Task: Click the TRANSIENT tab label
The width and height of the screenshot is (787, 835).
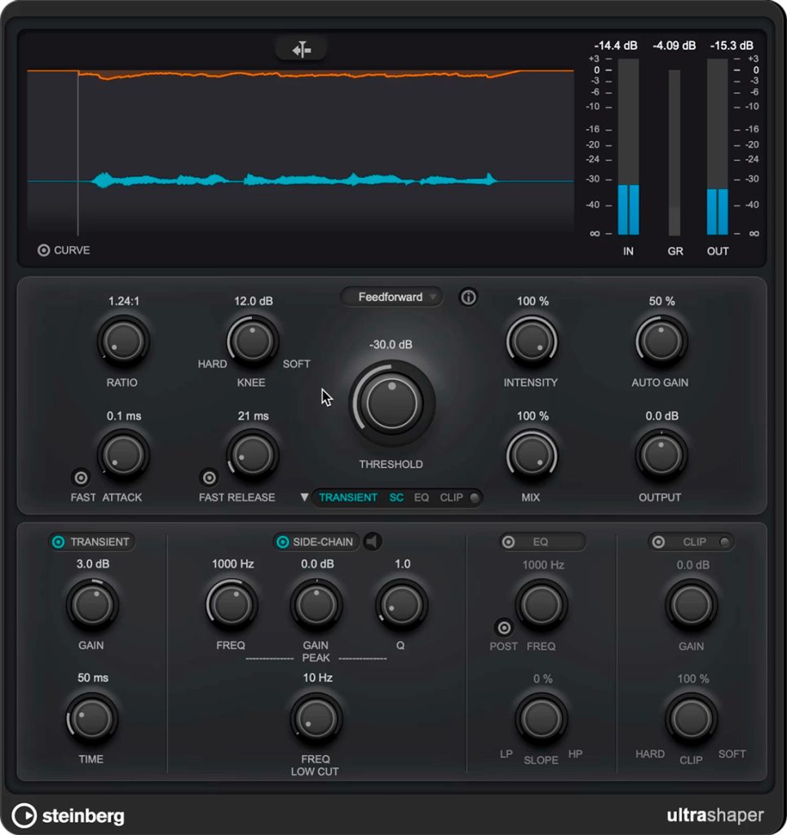Action: click(x=348, y=497)
